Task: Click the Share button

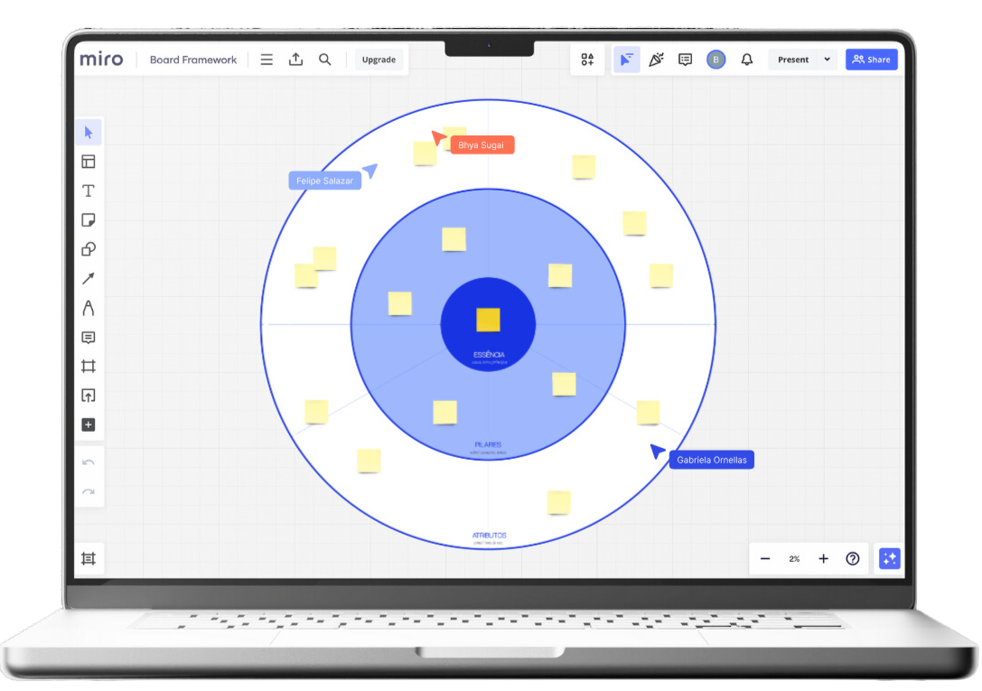Action: (x=871, y=60)
